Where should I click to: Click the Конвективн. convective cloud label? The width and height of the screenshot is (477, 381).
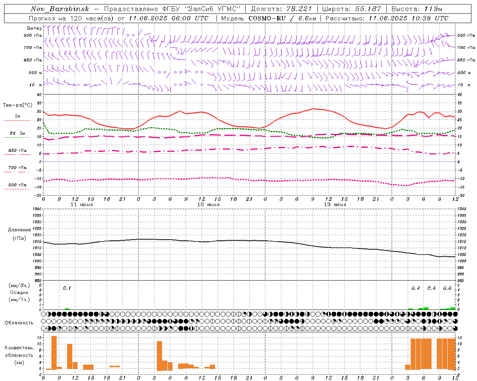[19, 348]
